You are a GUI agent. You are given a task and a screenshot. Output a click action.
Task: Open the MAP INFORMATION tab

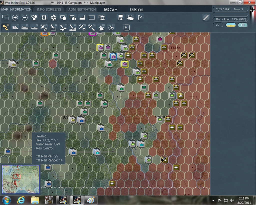pos(16,9)
